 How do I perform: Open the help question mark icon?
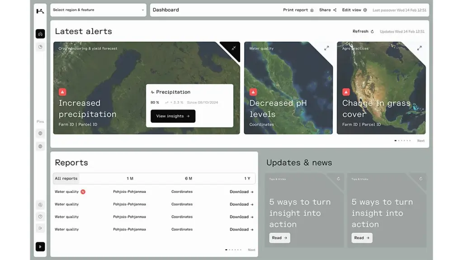point(40,216)
